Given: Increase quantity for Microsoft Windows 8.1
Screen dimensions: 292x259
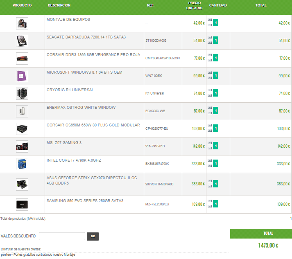Looking at the screenshot, I should tap(210, 72).
